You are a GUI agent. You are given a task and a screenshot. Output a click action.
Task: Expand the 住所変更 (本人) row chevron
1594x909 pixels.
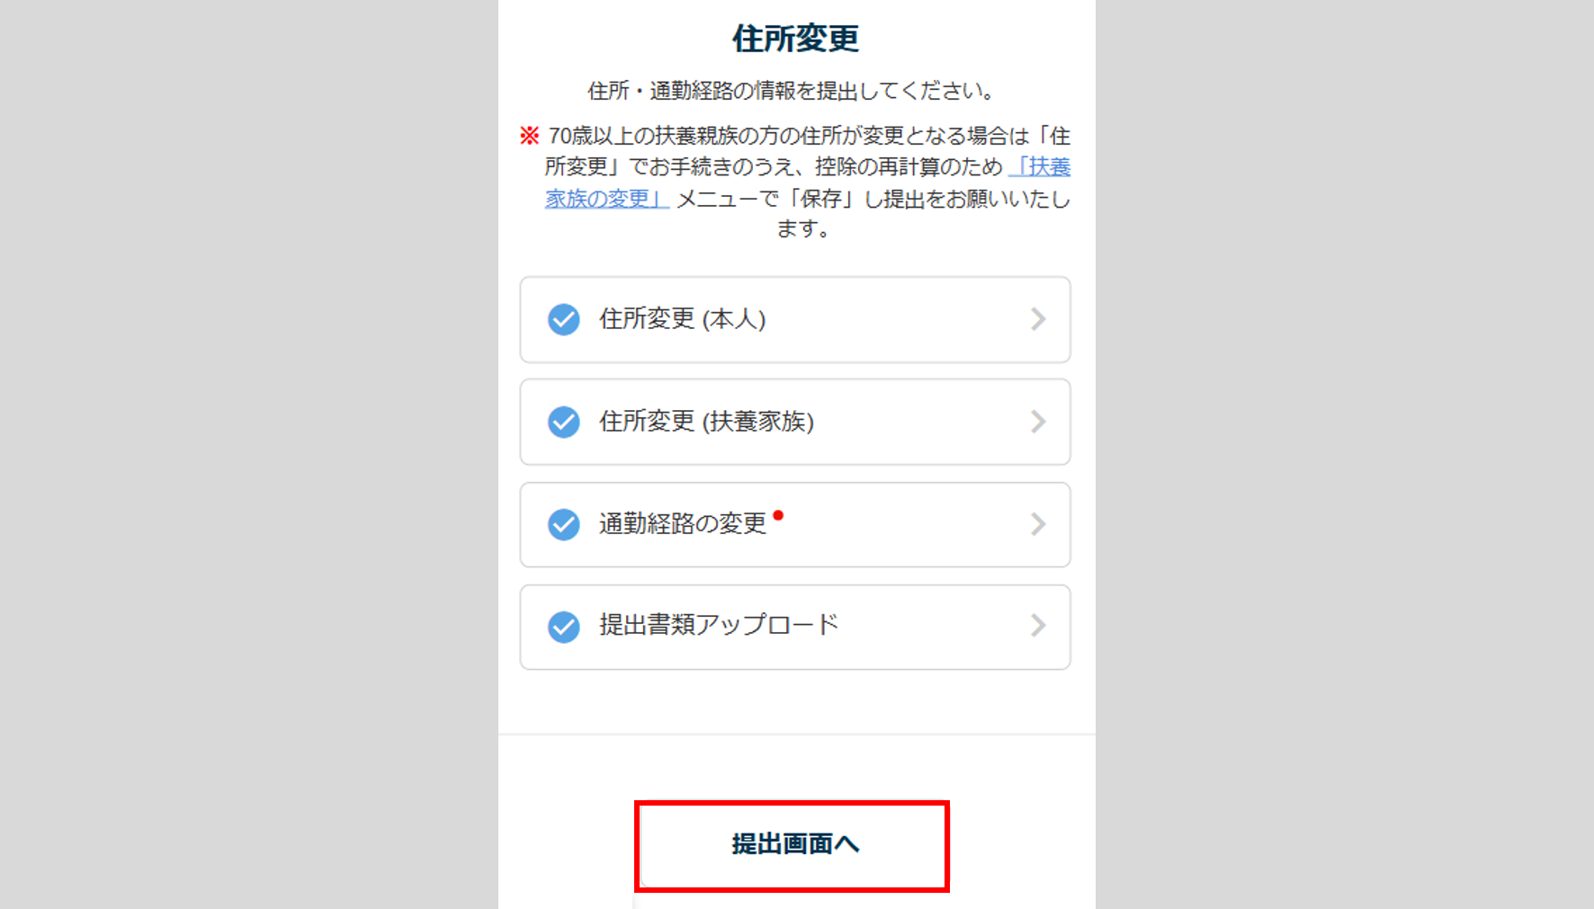coord(1038,319)
